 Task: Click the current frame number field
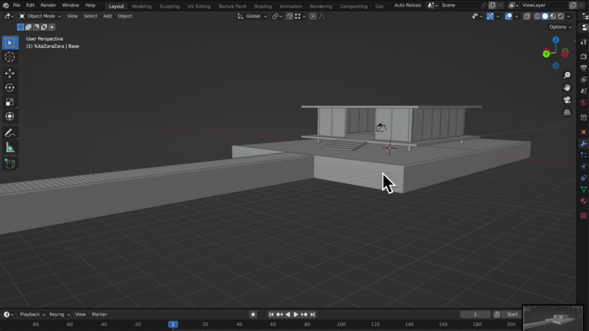[x=475, y=315]
